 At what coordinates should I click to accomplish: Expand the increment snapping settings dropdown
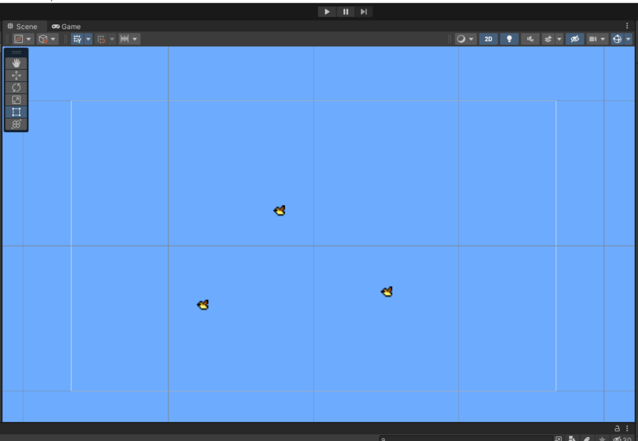[135, 39]
